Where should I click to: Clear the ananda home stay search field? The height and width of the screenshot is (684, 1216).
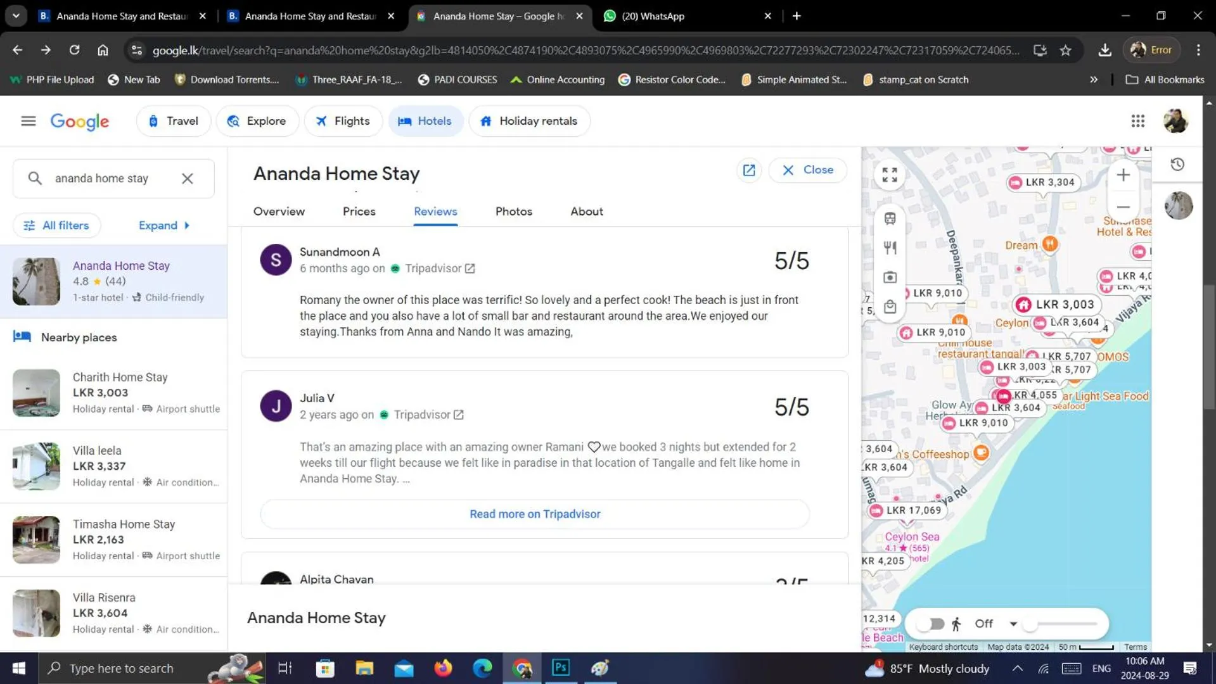pyautogui.click(x=187, y=179)
